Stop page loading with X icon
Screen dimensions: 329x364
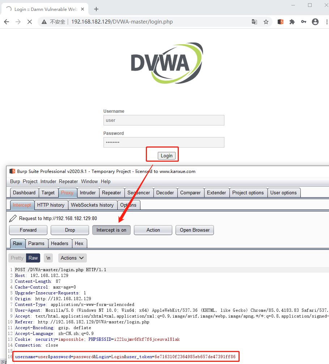[30, 22]
